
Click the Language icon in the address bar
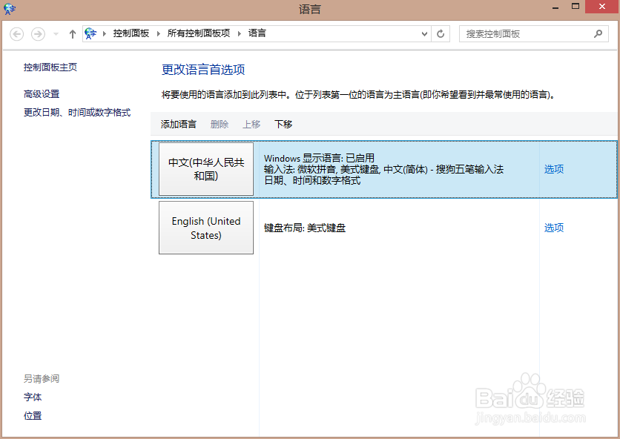[90, 33]
